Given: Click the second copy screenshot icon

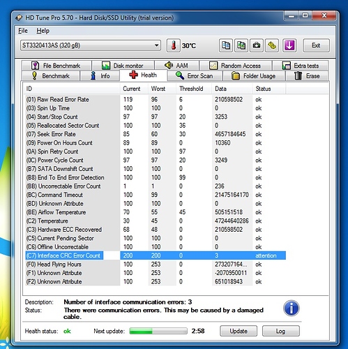Looking at the screenshot, I should (241, 45).
